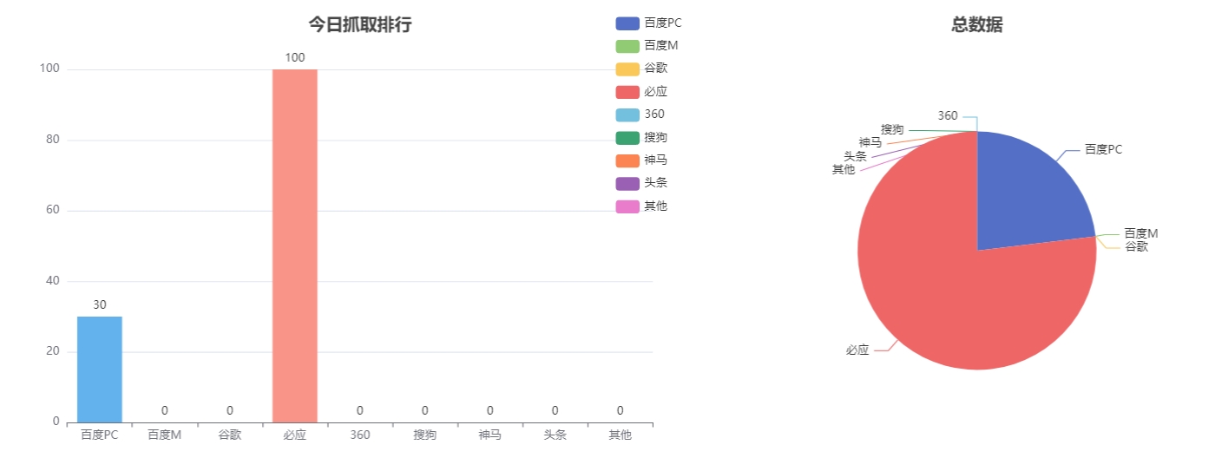This screenshot has width=1215, height=471.
Task: Click the 总数据 pie chart title
Action: point(977,24)
